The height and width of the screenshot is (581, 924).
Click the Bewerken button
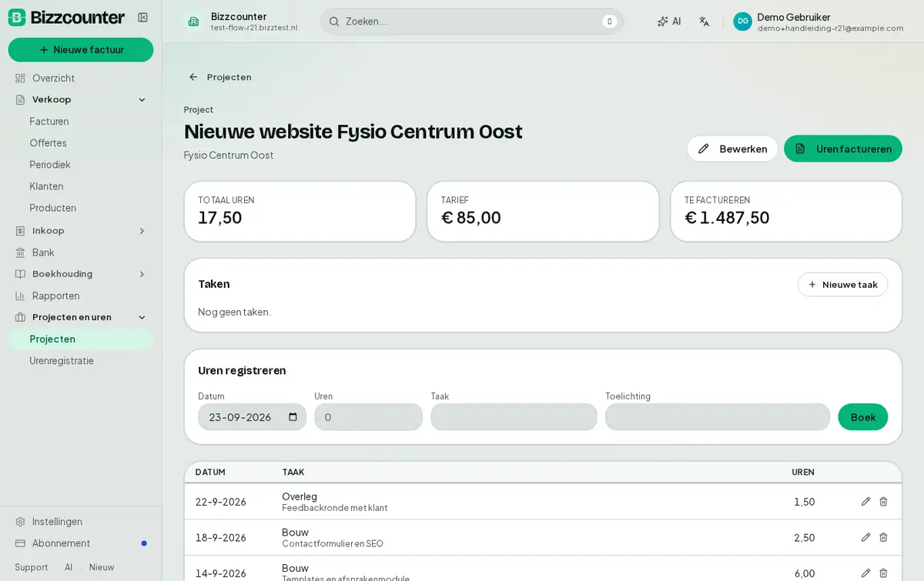(x=732, y=149)
